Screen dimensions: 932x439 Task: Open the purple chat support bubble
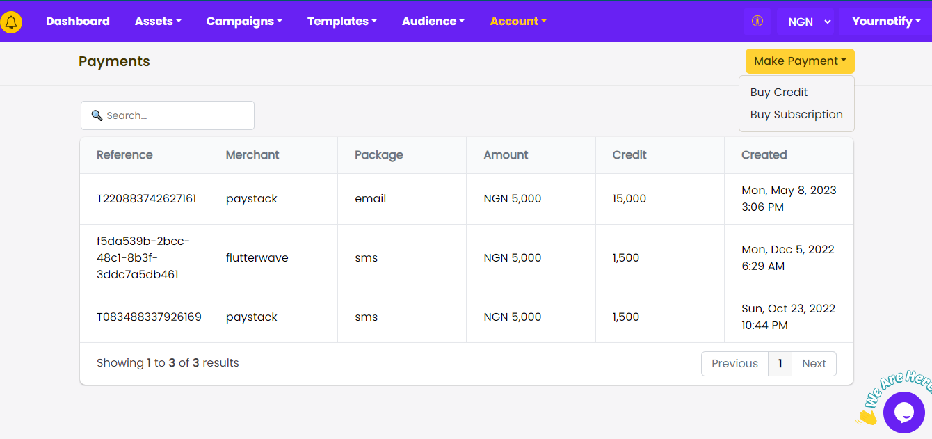(903, 413)
